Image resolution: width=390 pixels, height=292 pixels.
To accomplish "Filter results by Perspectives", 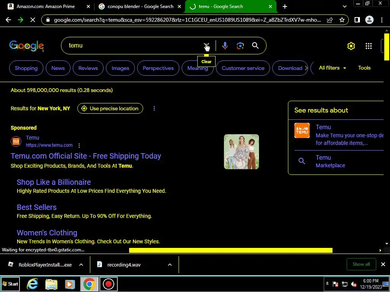I will pos(158,68).
